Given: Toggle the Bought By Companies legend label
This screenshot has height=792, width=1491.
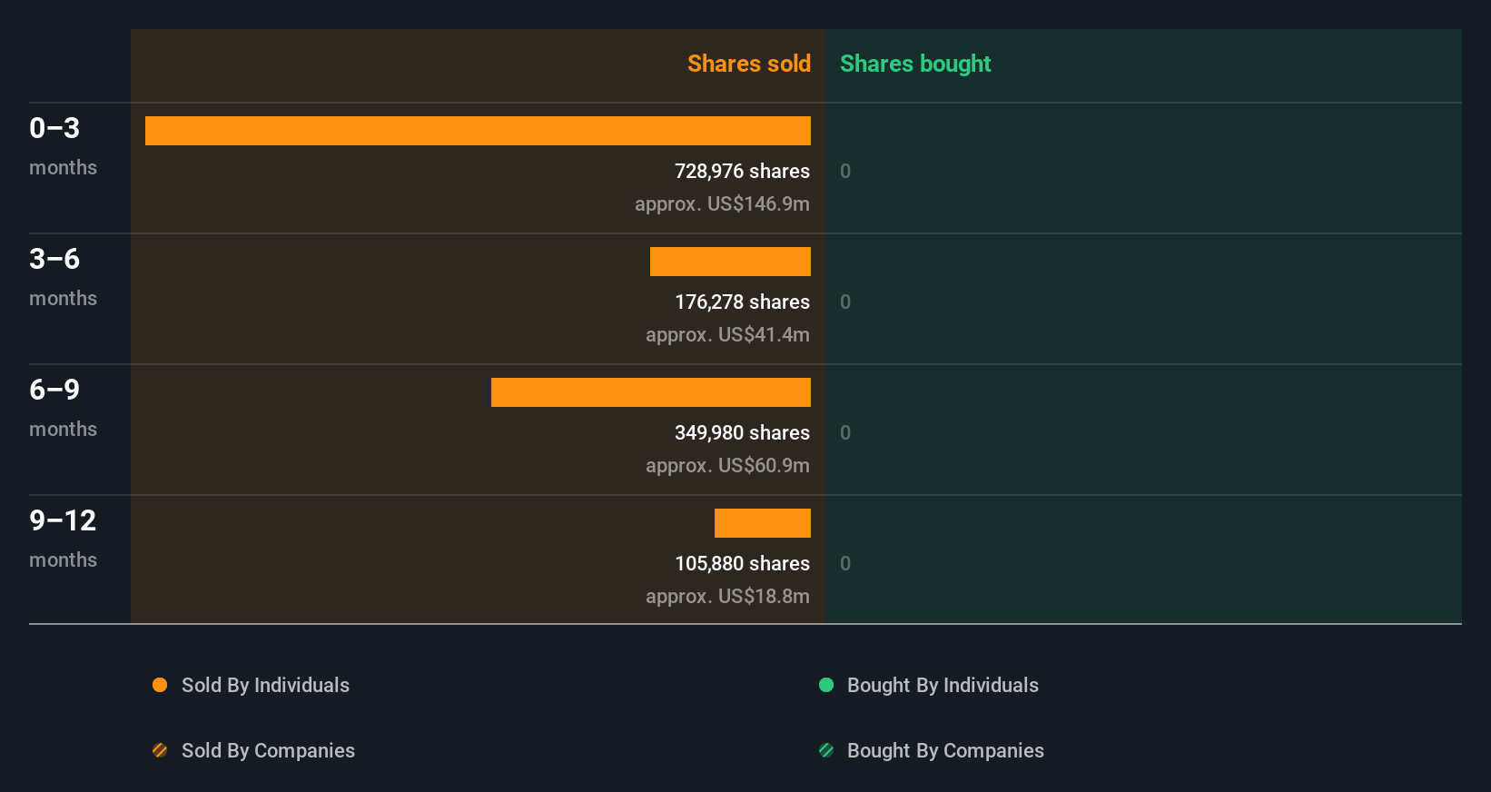Looking at the screenshot, I should [x=945, y=751].
